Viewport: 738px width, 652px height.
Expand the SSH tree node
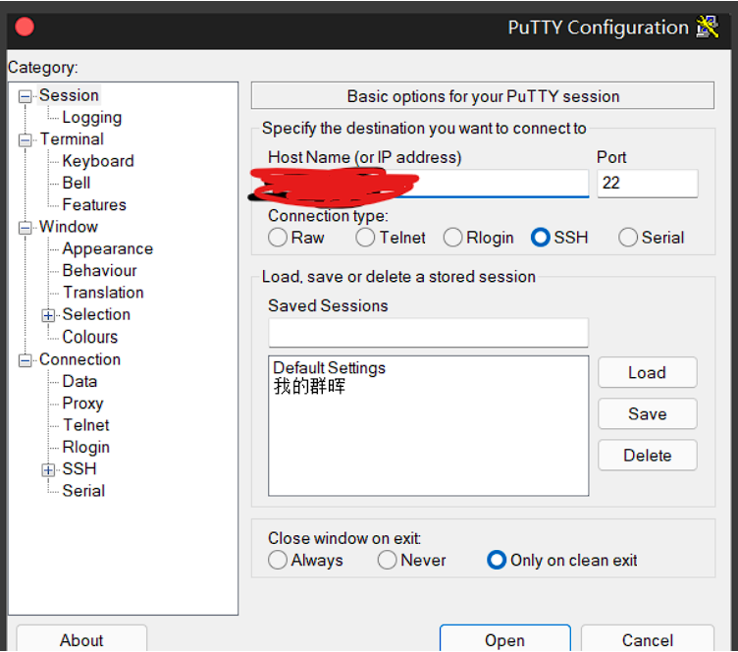48,469
